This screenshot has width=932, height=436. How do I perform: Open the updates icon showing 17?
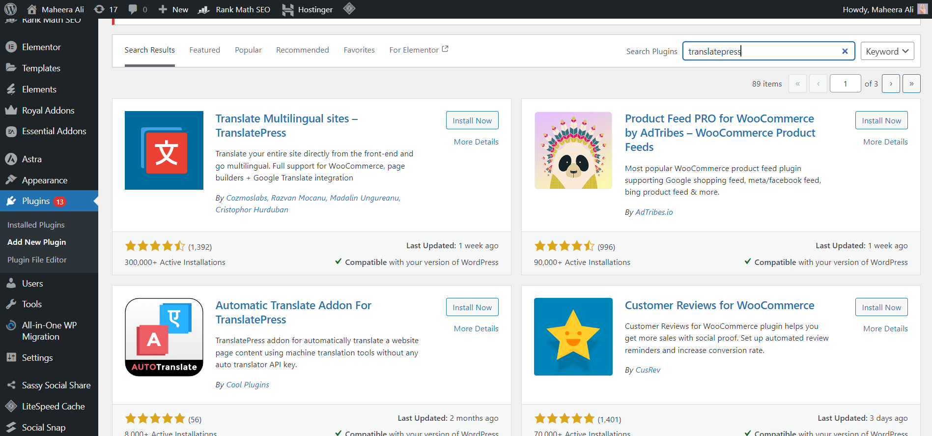point(106,9)
